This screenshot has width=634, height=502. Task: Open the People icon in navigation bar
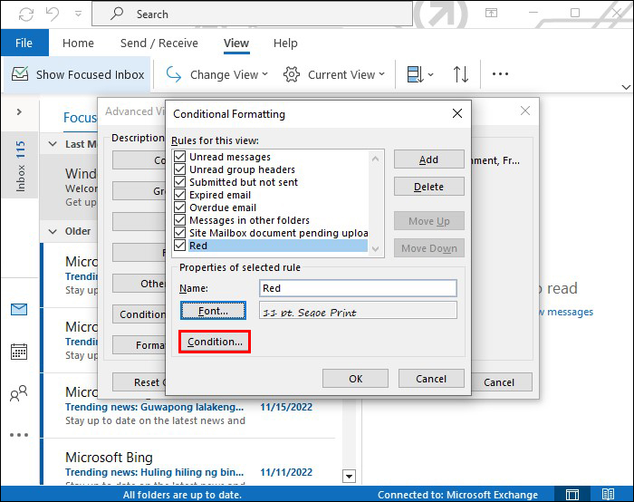tap(19, 393)
